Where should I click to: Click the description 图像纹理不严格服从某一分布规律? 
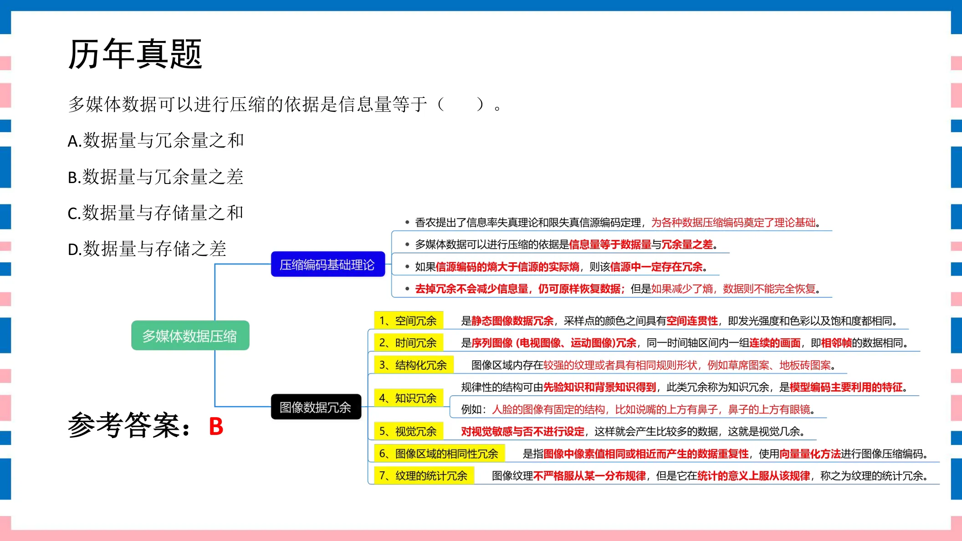tap(710, 476)
